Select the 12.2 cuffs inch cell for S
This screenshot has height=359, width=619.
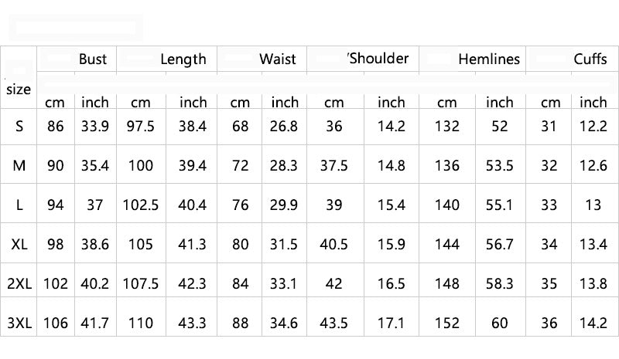(x=593, y=126)
